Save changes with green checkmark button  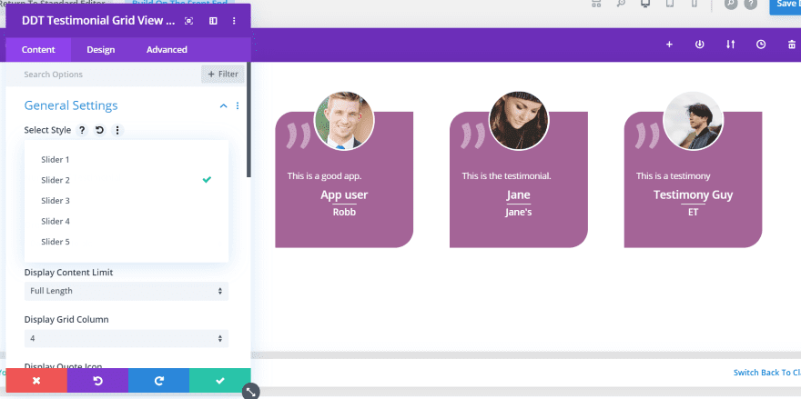click(220, 381)
